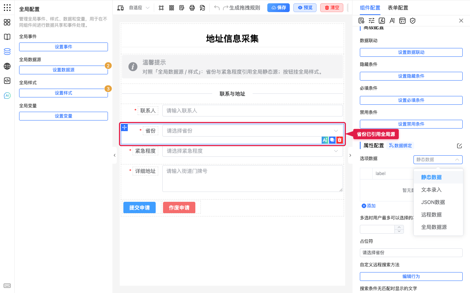Click the device preview icon in toolbar

coord(120,8)
